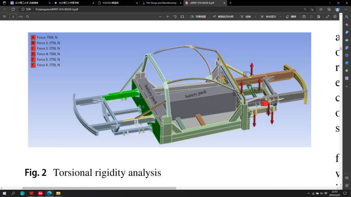Viewport: 351px width, 197px height.
Task: Click the address bar file path
Action: pyautogui.click(x=57, y=10)
